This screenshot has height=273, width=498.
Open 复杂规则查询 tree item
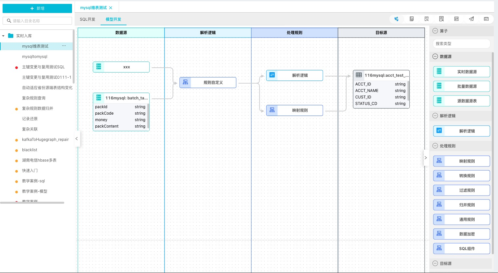(x=34, y=98)
